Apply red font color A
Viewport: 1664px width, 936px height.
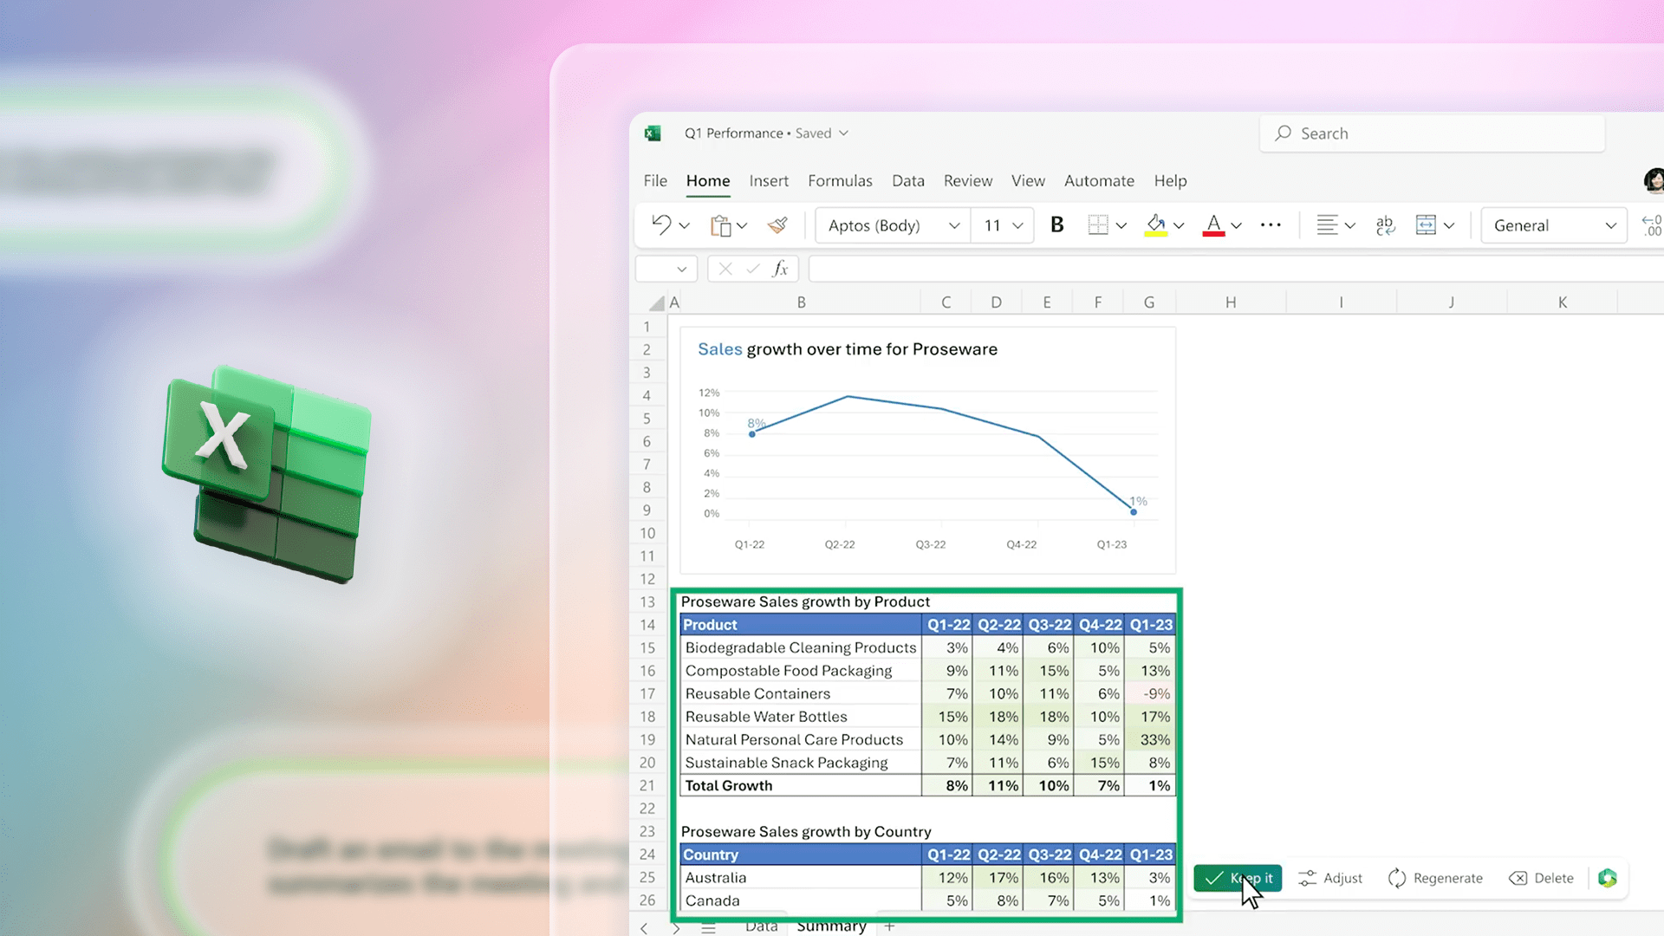click(x=1213, y=225)
